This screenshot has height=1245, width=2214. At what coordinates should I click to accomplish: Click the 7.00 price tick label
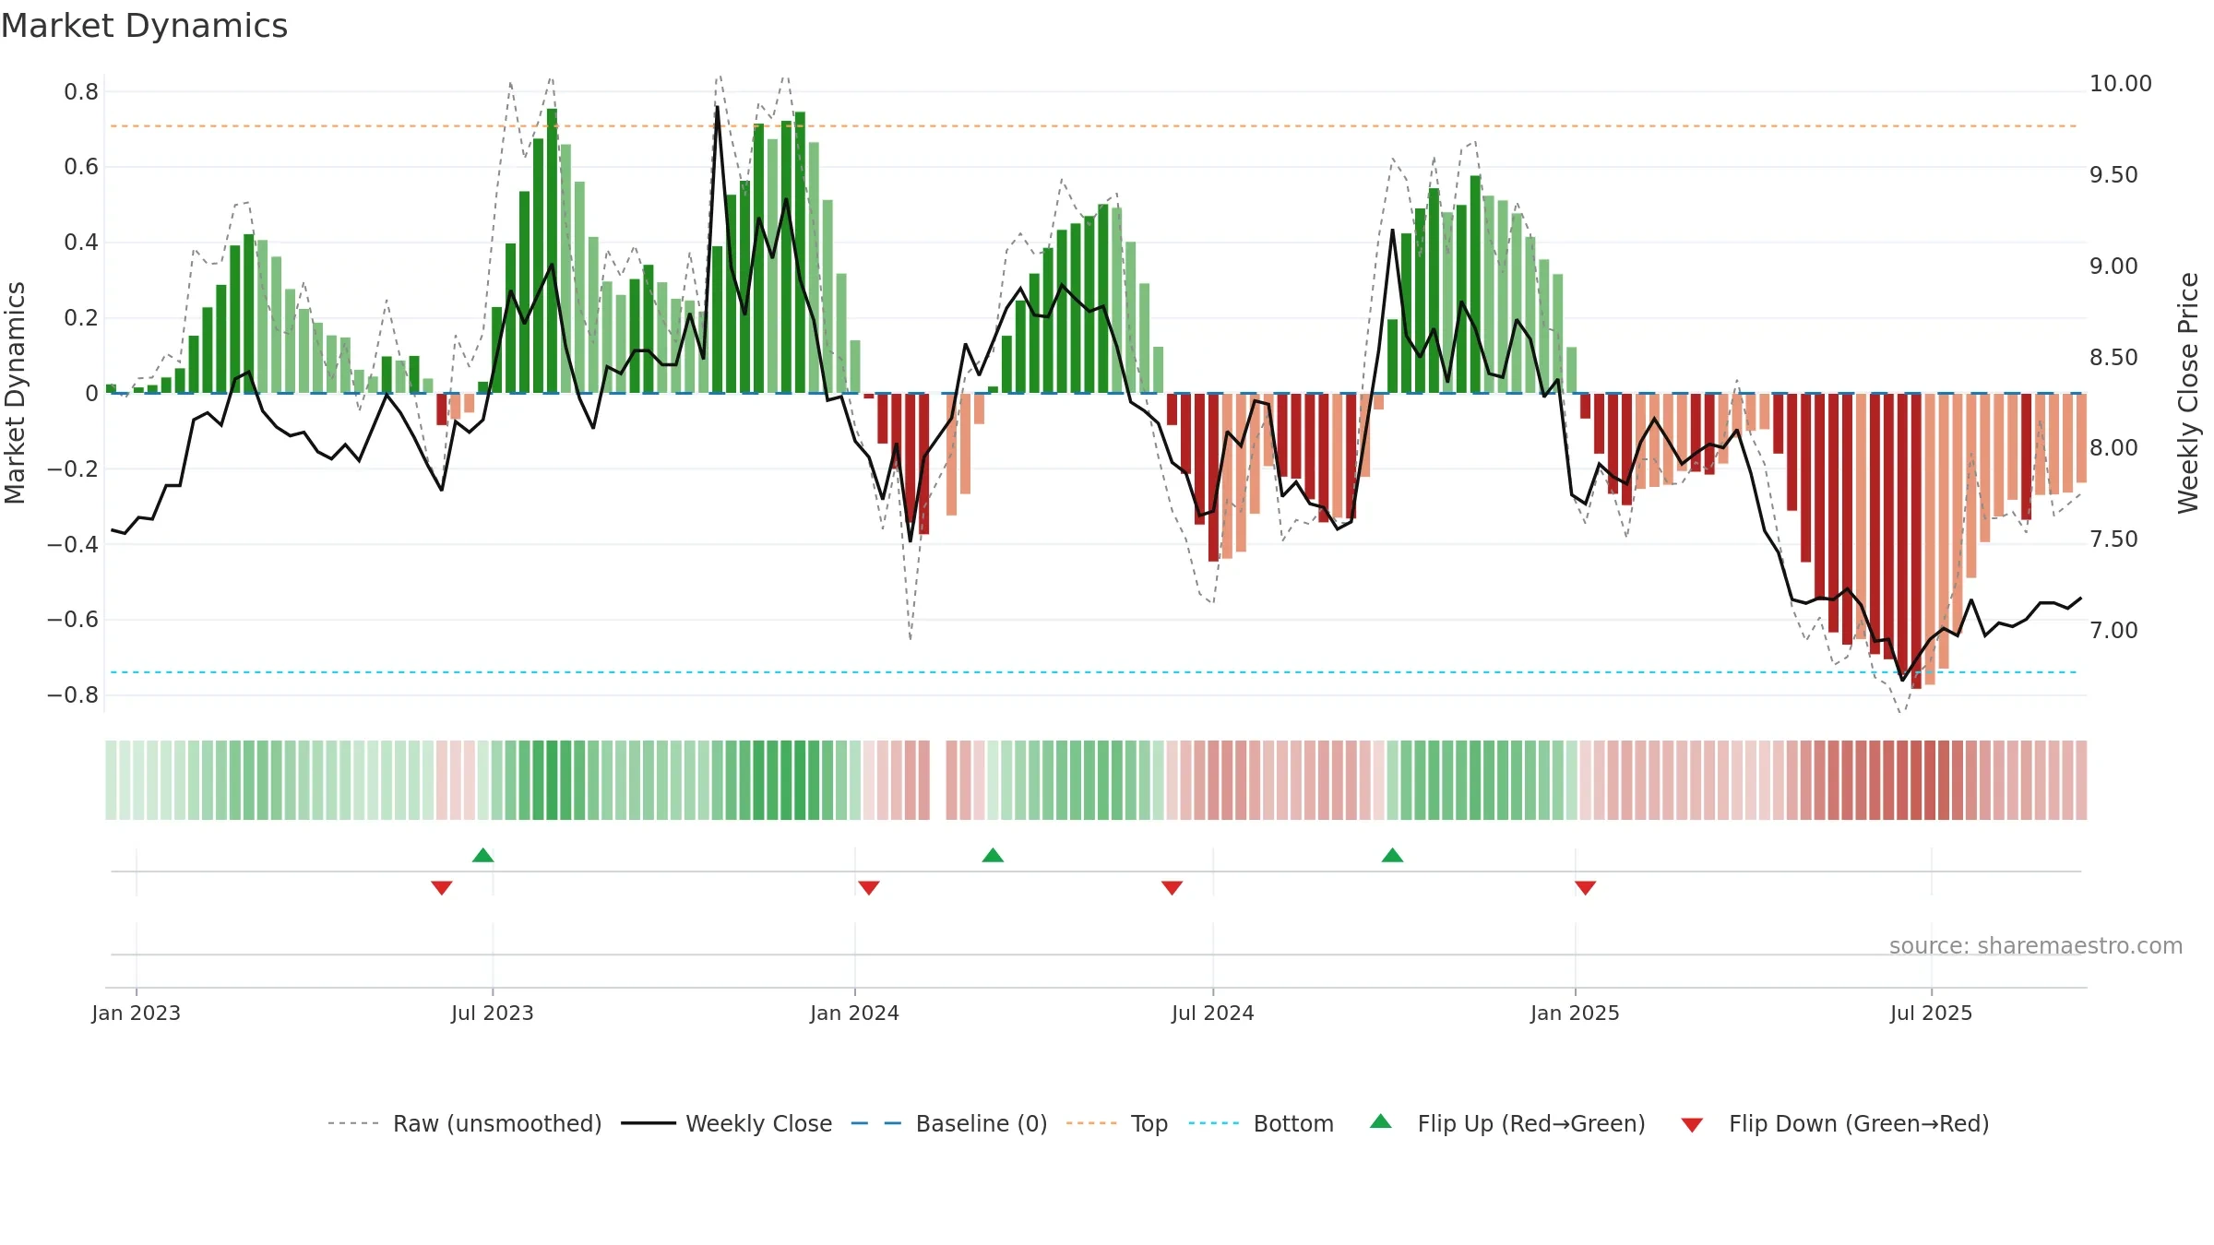click(2113, 631)
